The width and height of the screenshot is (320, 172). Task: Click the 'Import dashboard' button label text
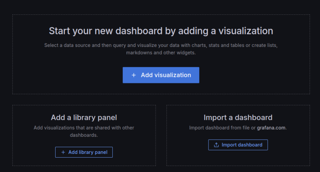coord(242,145)
